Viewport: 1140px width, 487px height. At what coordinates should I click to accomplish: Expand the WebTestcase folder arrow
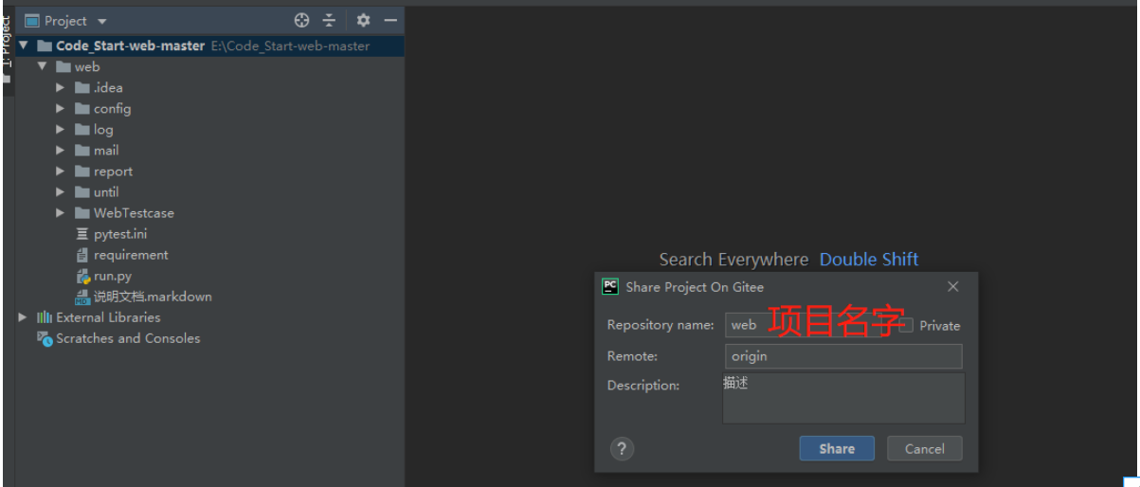[61, 212]
